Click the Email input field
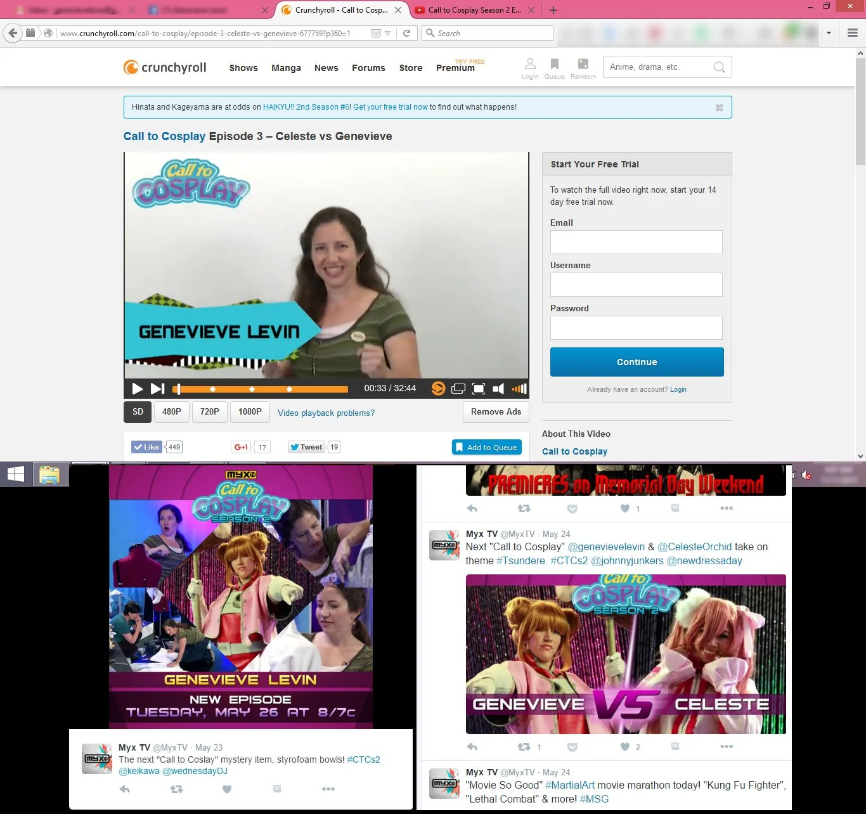Screen dimensions: 866x814 637,242
